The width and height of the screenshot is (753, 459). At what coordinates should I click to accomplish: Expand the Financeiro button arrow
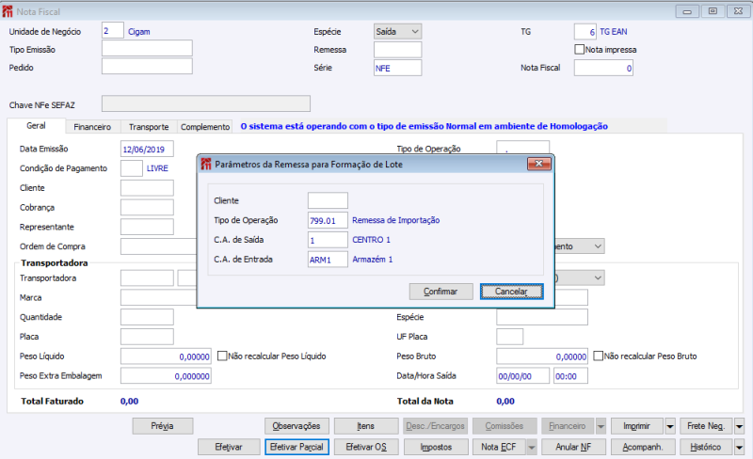coord(601,426)
